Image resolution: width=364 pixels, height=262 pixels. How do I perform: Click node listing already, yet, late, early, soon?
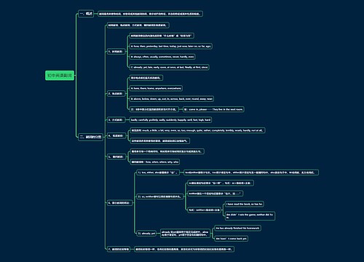pos(170,67)
